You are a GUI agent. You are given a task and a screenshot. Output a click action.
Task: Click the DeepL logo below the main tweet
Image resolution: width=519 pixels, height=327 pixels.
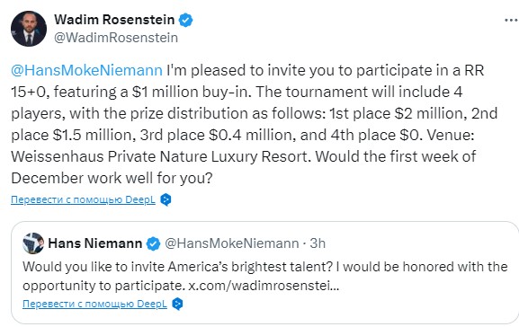click(166, 199)
